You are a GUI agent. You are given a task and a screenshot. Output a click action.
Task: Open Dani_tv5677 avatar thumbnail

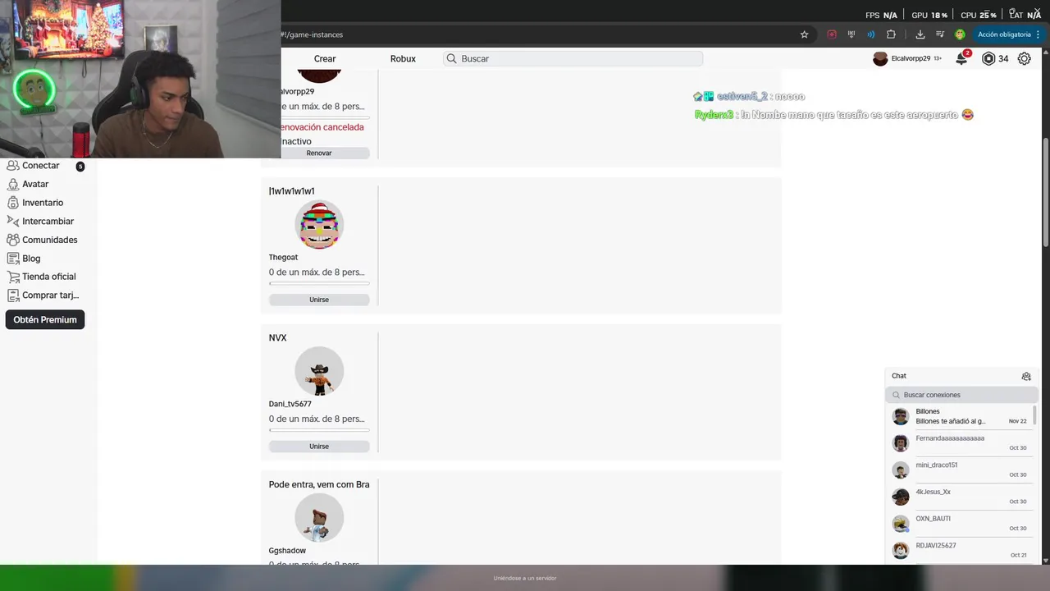point(319,371)
